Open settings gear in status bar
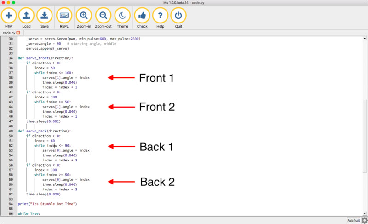Image resolution: width=368 pixels, height=224 pixels. click(x=364, y=220)
